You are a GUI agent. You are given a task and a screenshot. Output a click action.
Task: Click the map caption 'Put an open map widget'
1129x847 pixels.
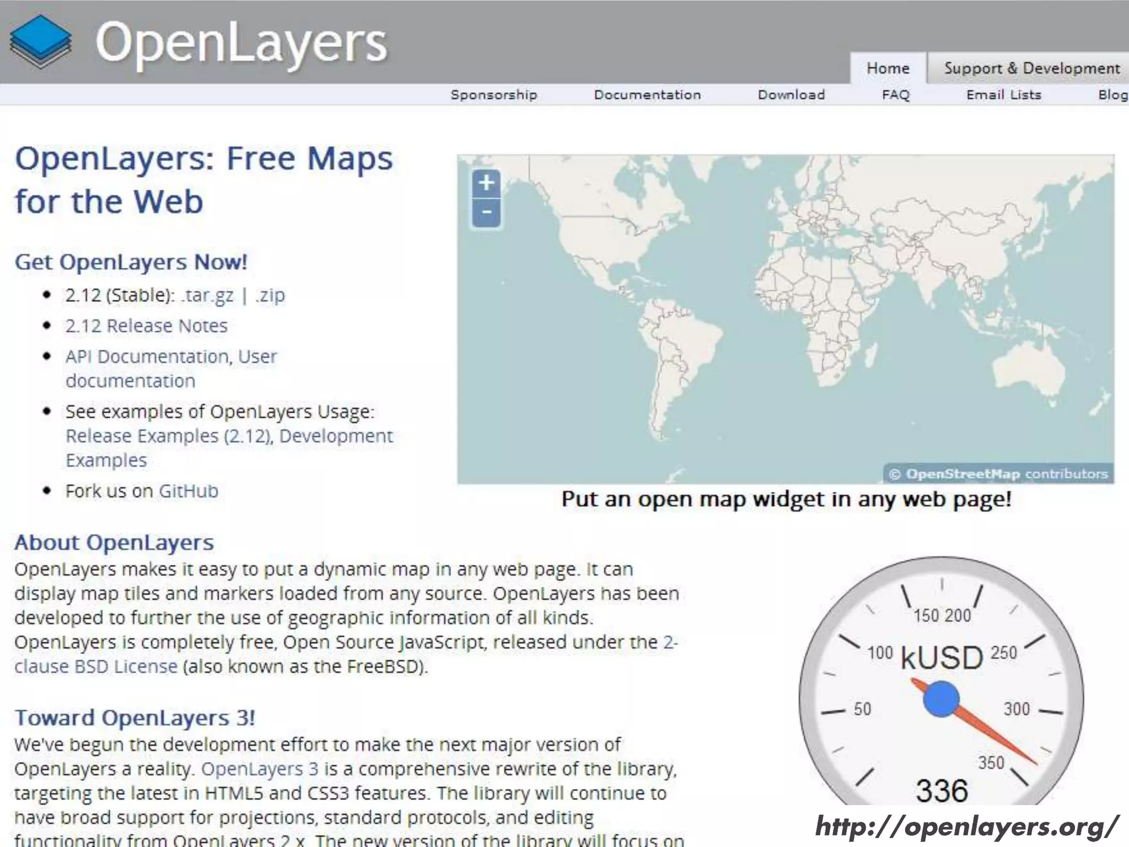click(x=787, y=499)
